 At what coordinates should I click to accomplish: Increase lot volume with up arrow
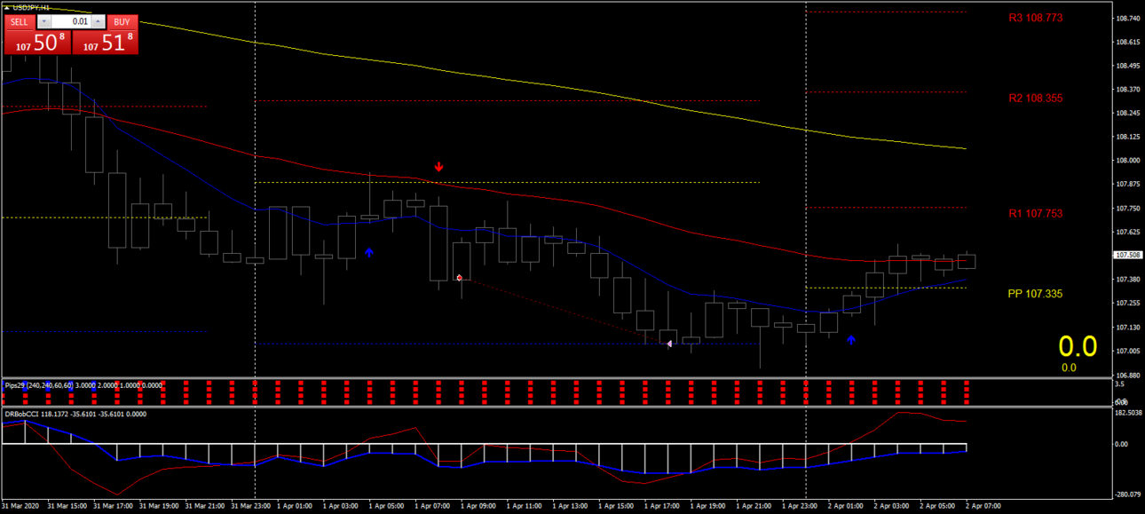(99, 22)
